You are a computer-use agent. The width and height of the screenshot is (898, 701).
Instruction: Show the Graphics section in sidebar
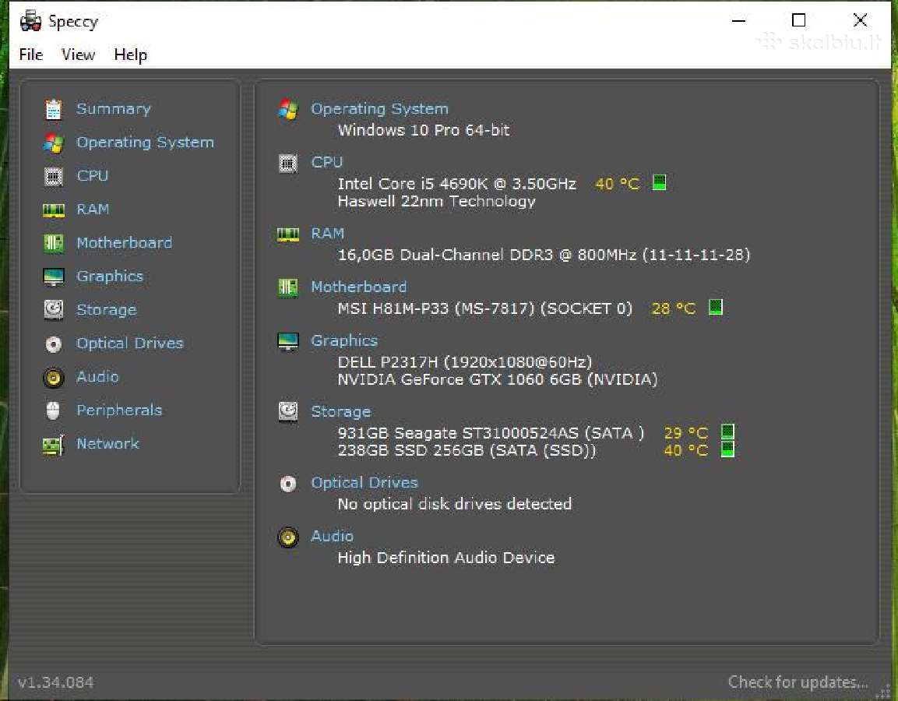(x=110, y=276)
